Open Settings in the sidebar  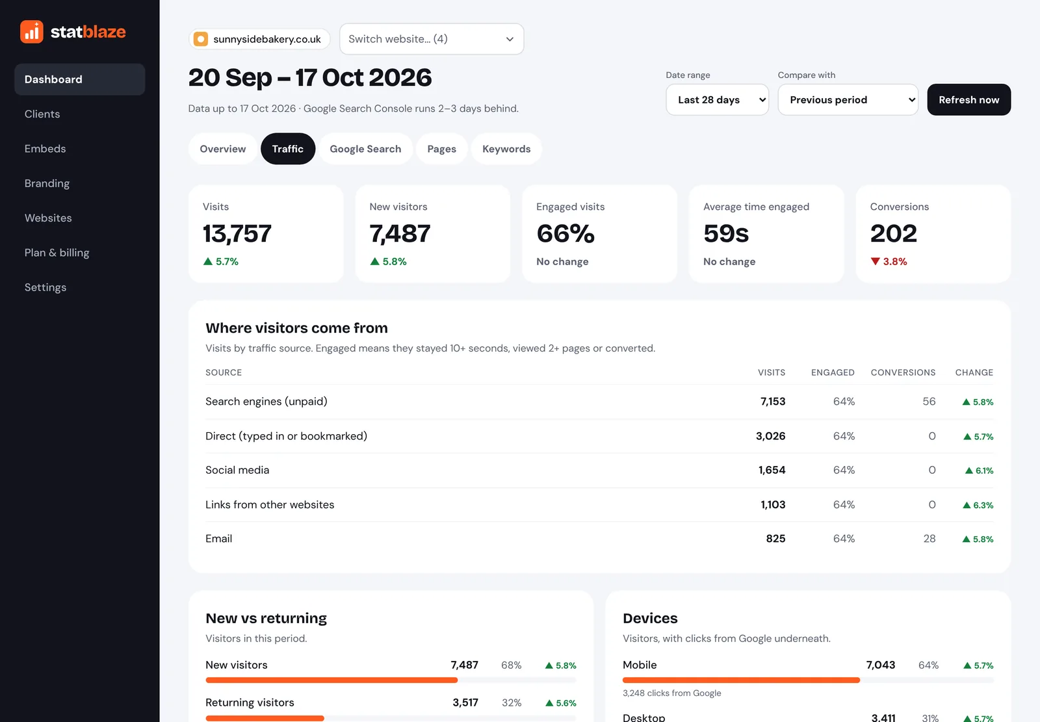coord(79,287)
